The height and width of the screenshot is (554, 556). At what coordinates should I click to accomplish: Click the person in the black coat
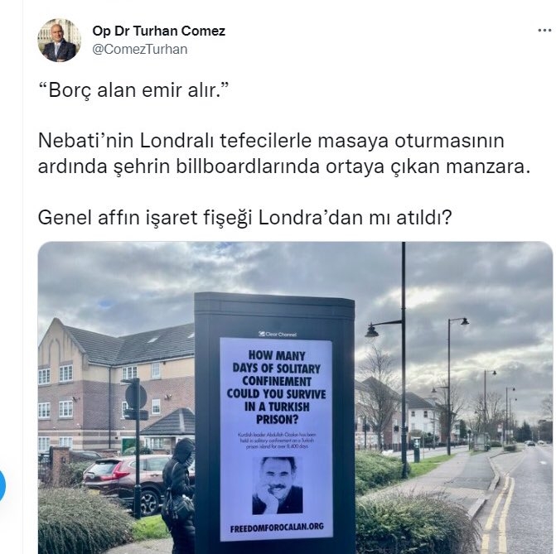pos(179,495)
